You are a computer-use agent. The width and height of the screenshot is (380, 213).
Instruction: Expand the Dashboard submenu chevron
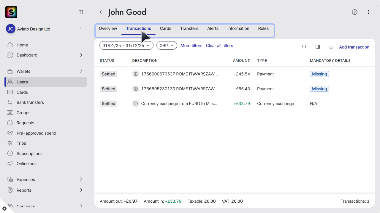coord(81,55)
